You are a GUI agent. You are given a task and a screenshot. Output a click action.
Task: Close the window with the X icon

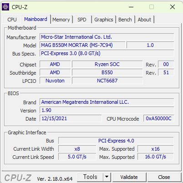coord(173,7)
